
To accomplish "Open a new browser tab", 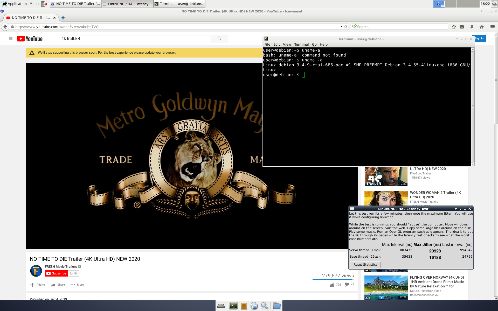I will click(x=63, y=18).
